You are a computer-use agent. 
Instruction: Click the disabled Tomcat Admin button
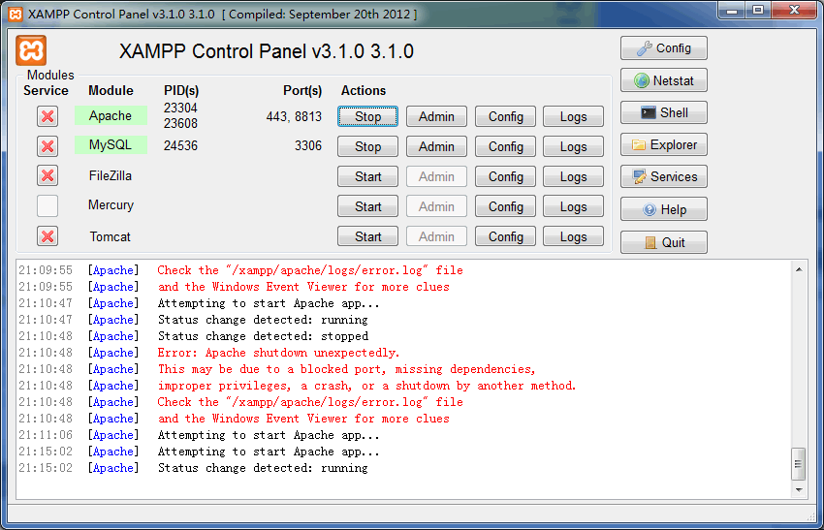pos(436,236)
